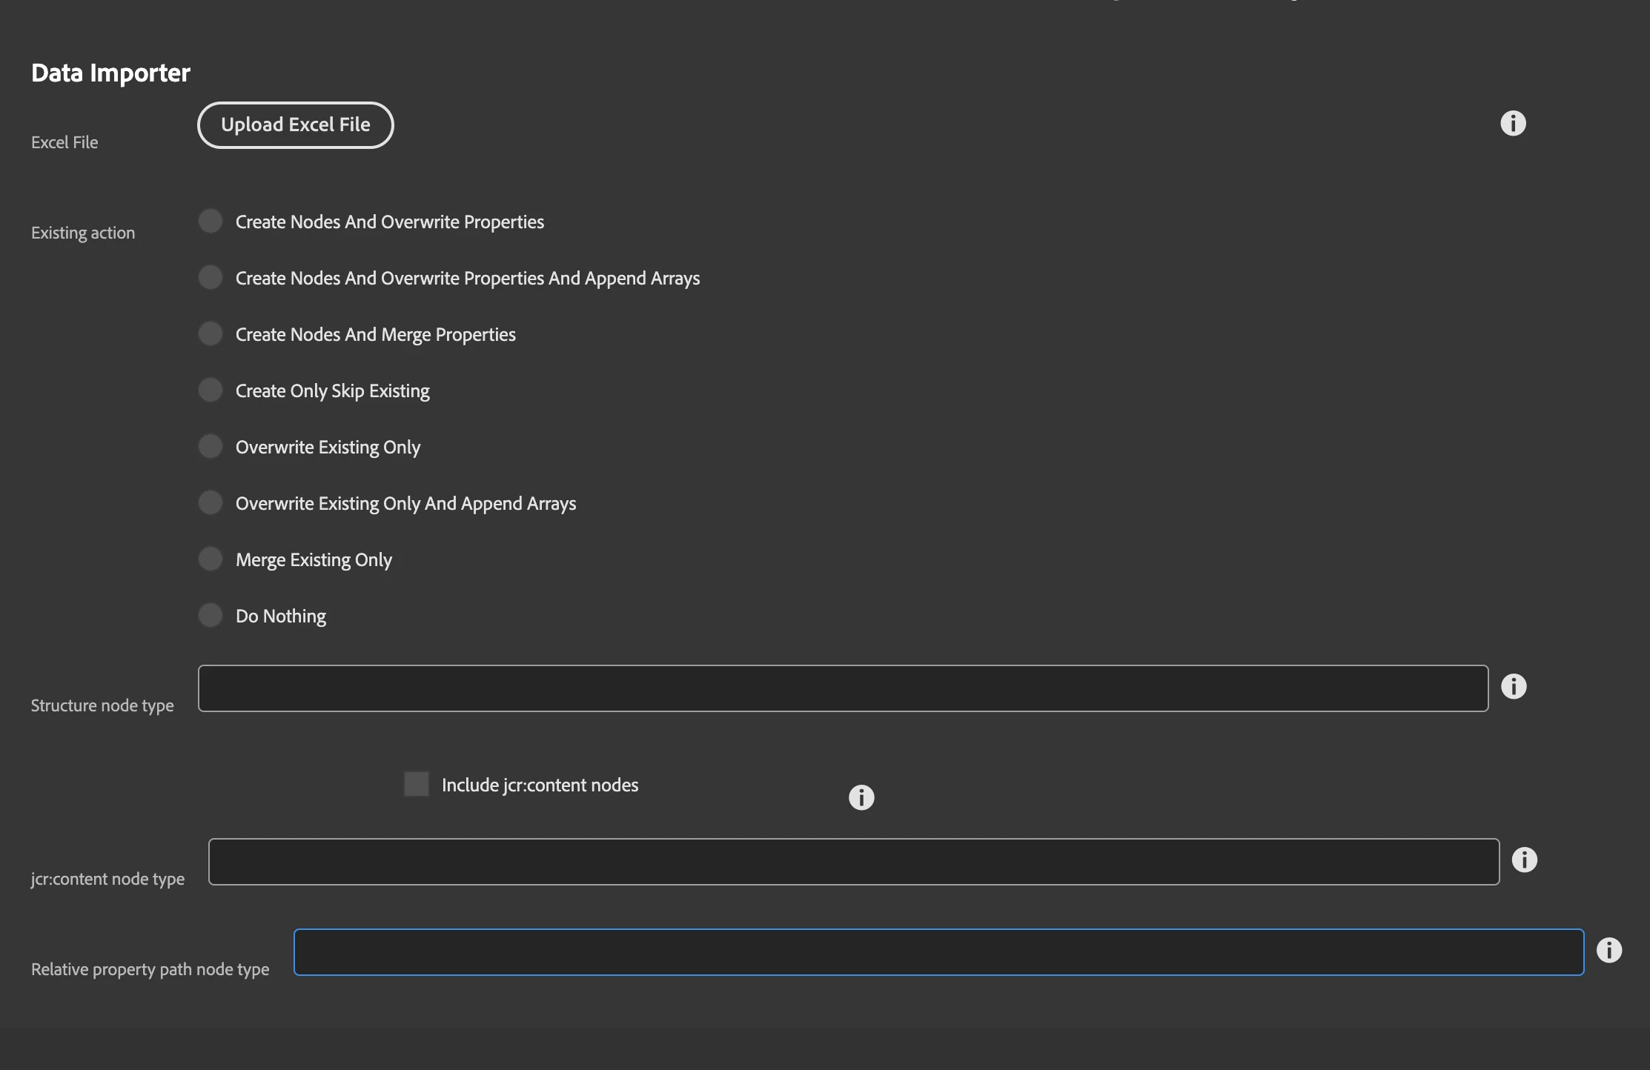This screenshot has height=1070, width=1650.
Task: Select the Do Nothing radio button
Action: (x=211, y=615)
